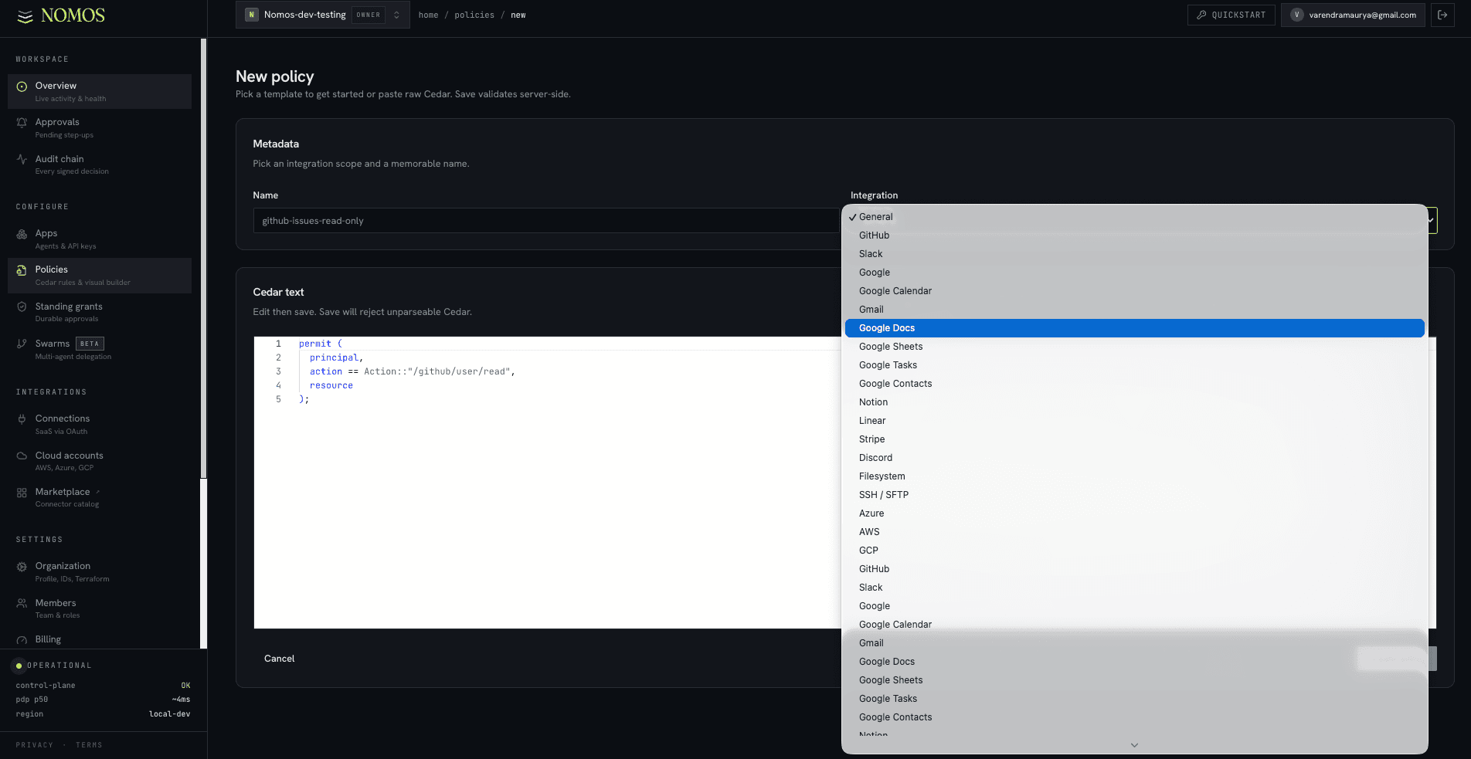Screen dimensions: 1471x759
Task: Open the workspace switcher chevrons
Action: point(396,15)
